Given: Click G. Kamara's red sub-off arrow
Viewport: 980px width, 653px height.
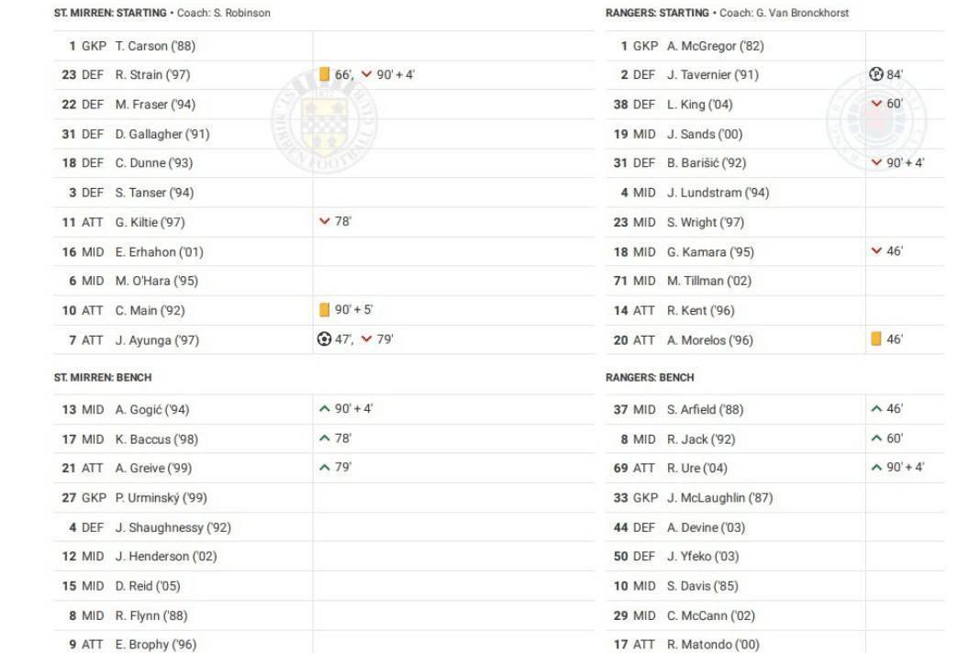Looking at the screenshot, I should pyautogui.click(x=875, y=251).
